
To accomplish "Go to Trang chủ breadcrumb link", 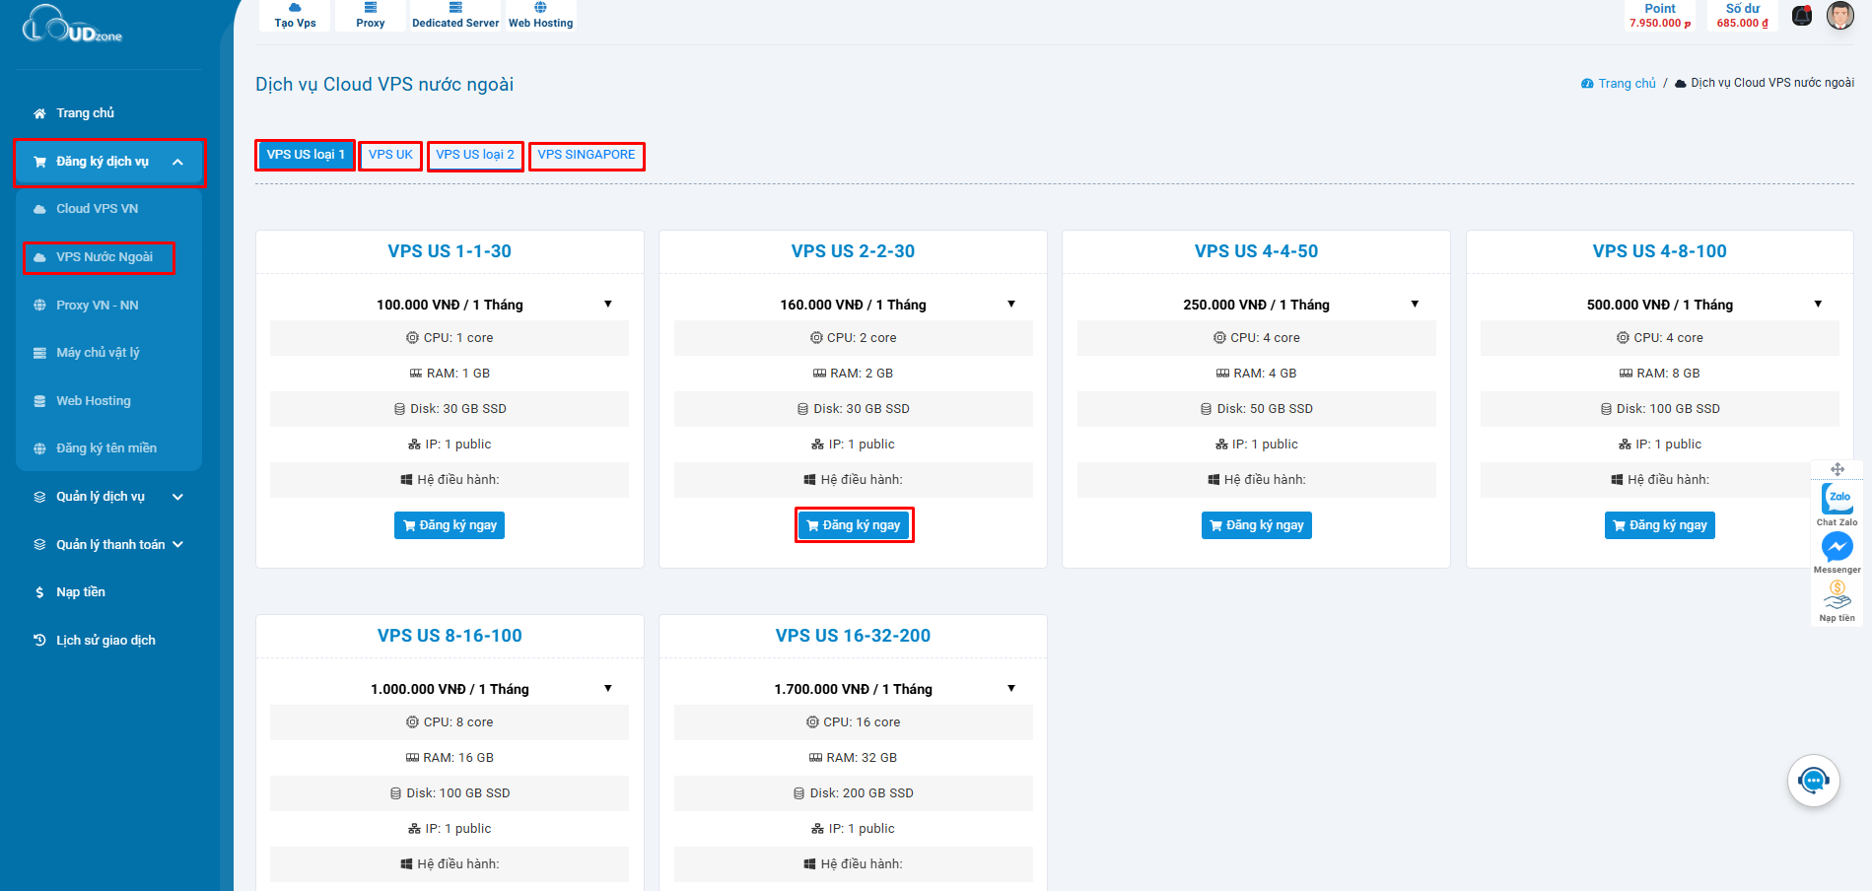I will (1627, 84).
